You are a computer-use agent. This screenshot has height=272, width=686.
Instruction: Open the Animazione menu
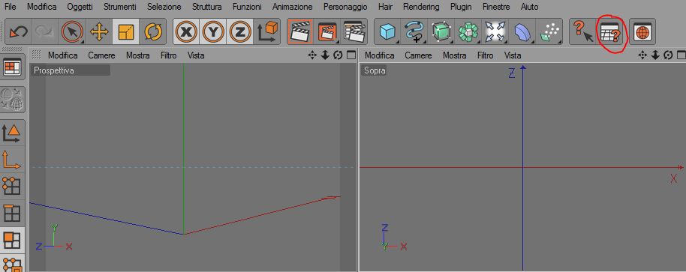pos(292,7)
